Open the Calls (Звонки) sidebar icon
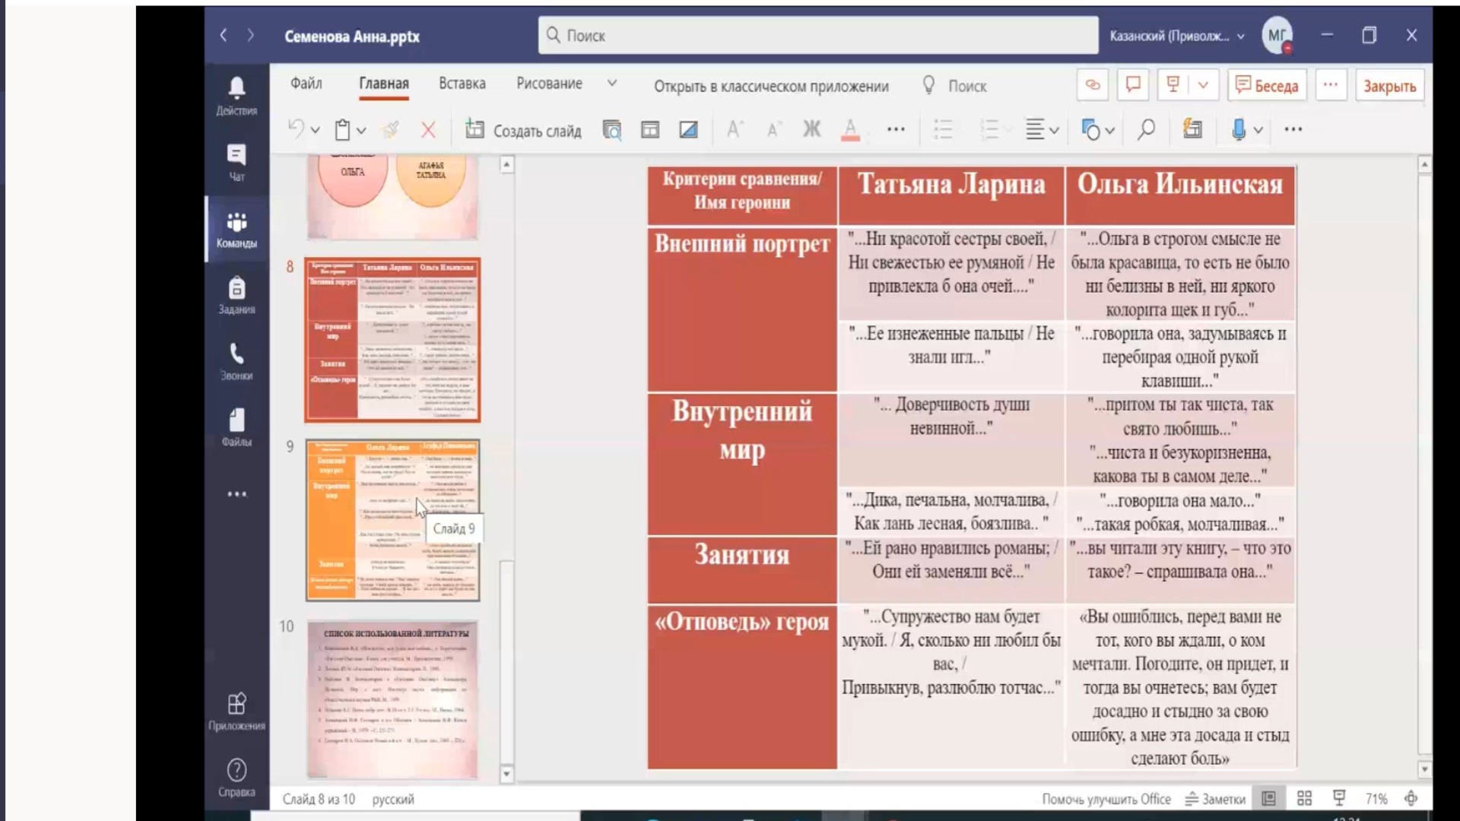1460x821 pixels. pyautogui.click(x=236, y=361)
